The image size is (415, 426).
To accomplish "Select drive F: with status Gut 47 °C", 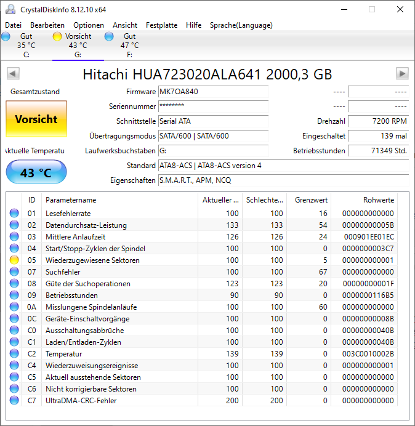I will click(x=130, y=46).
